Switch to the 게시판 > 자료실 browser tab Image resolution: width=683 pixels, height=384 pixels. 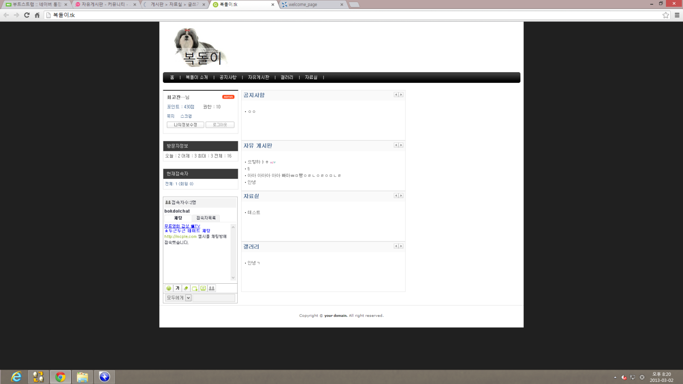point(174,5)
